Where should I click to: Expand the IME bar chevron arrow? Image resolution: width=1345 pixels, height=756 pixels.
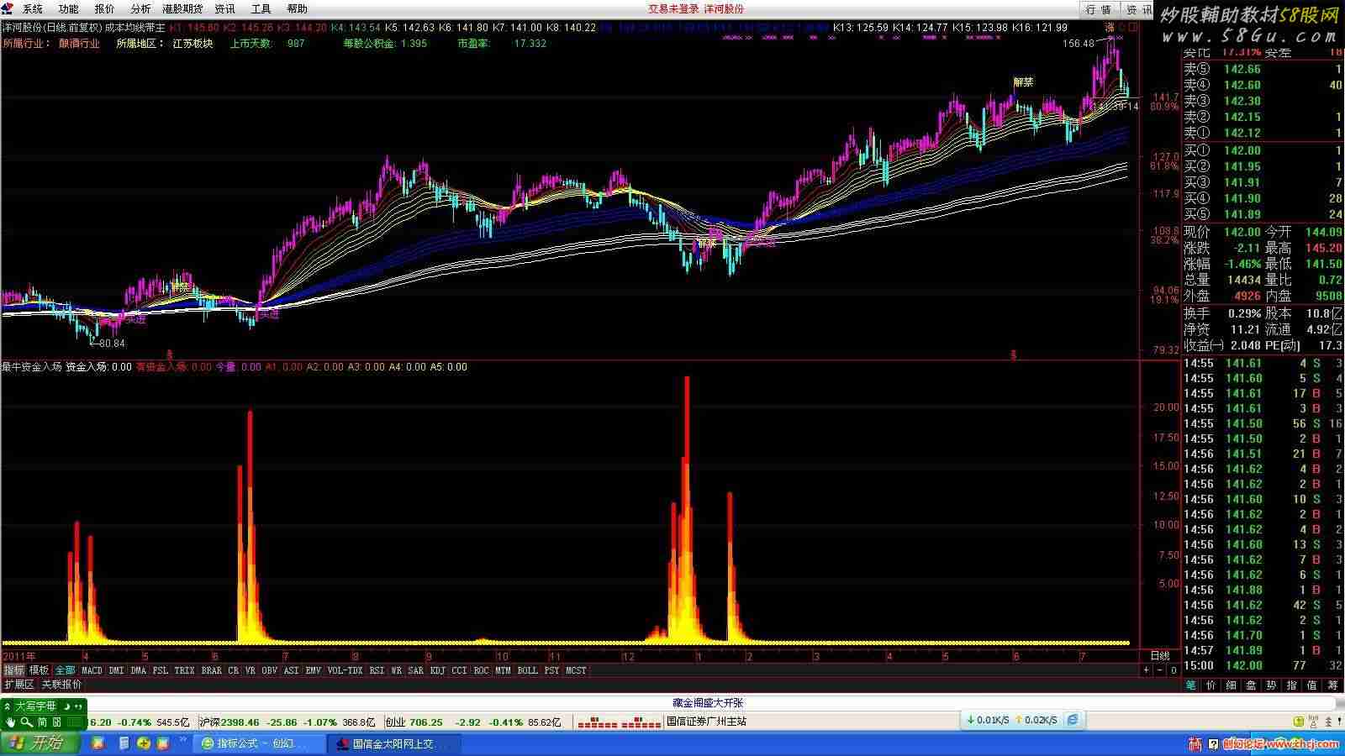point(8,706)
